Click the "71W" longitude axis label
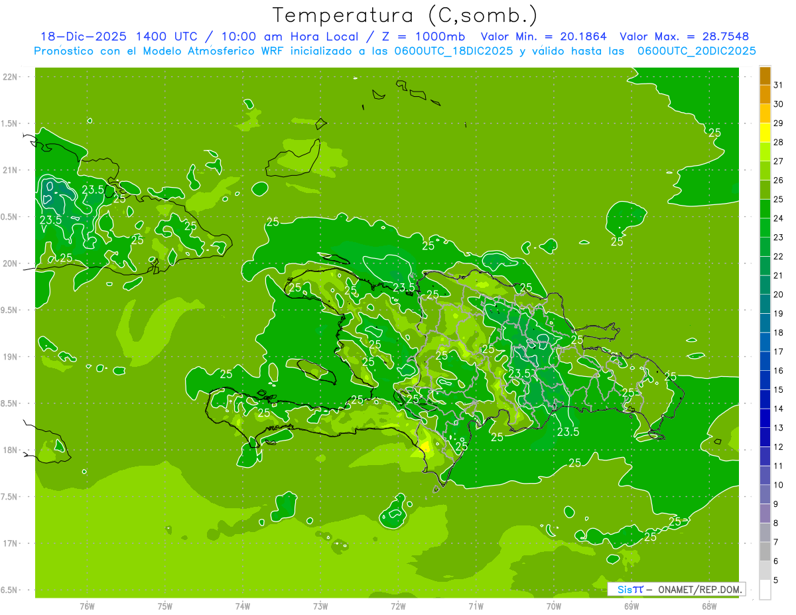Viewport: 796px width, 615px height. click(x=476, y=606)
